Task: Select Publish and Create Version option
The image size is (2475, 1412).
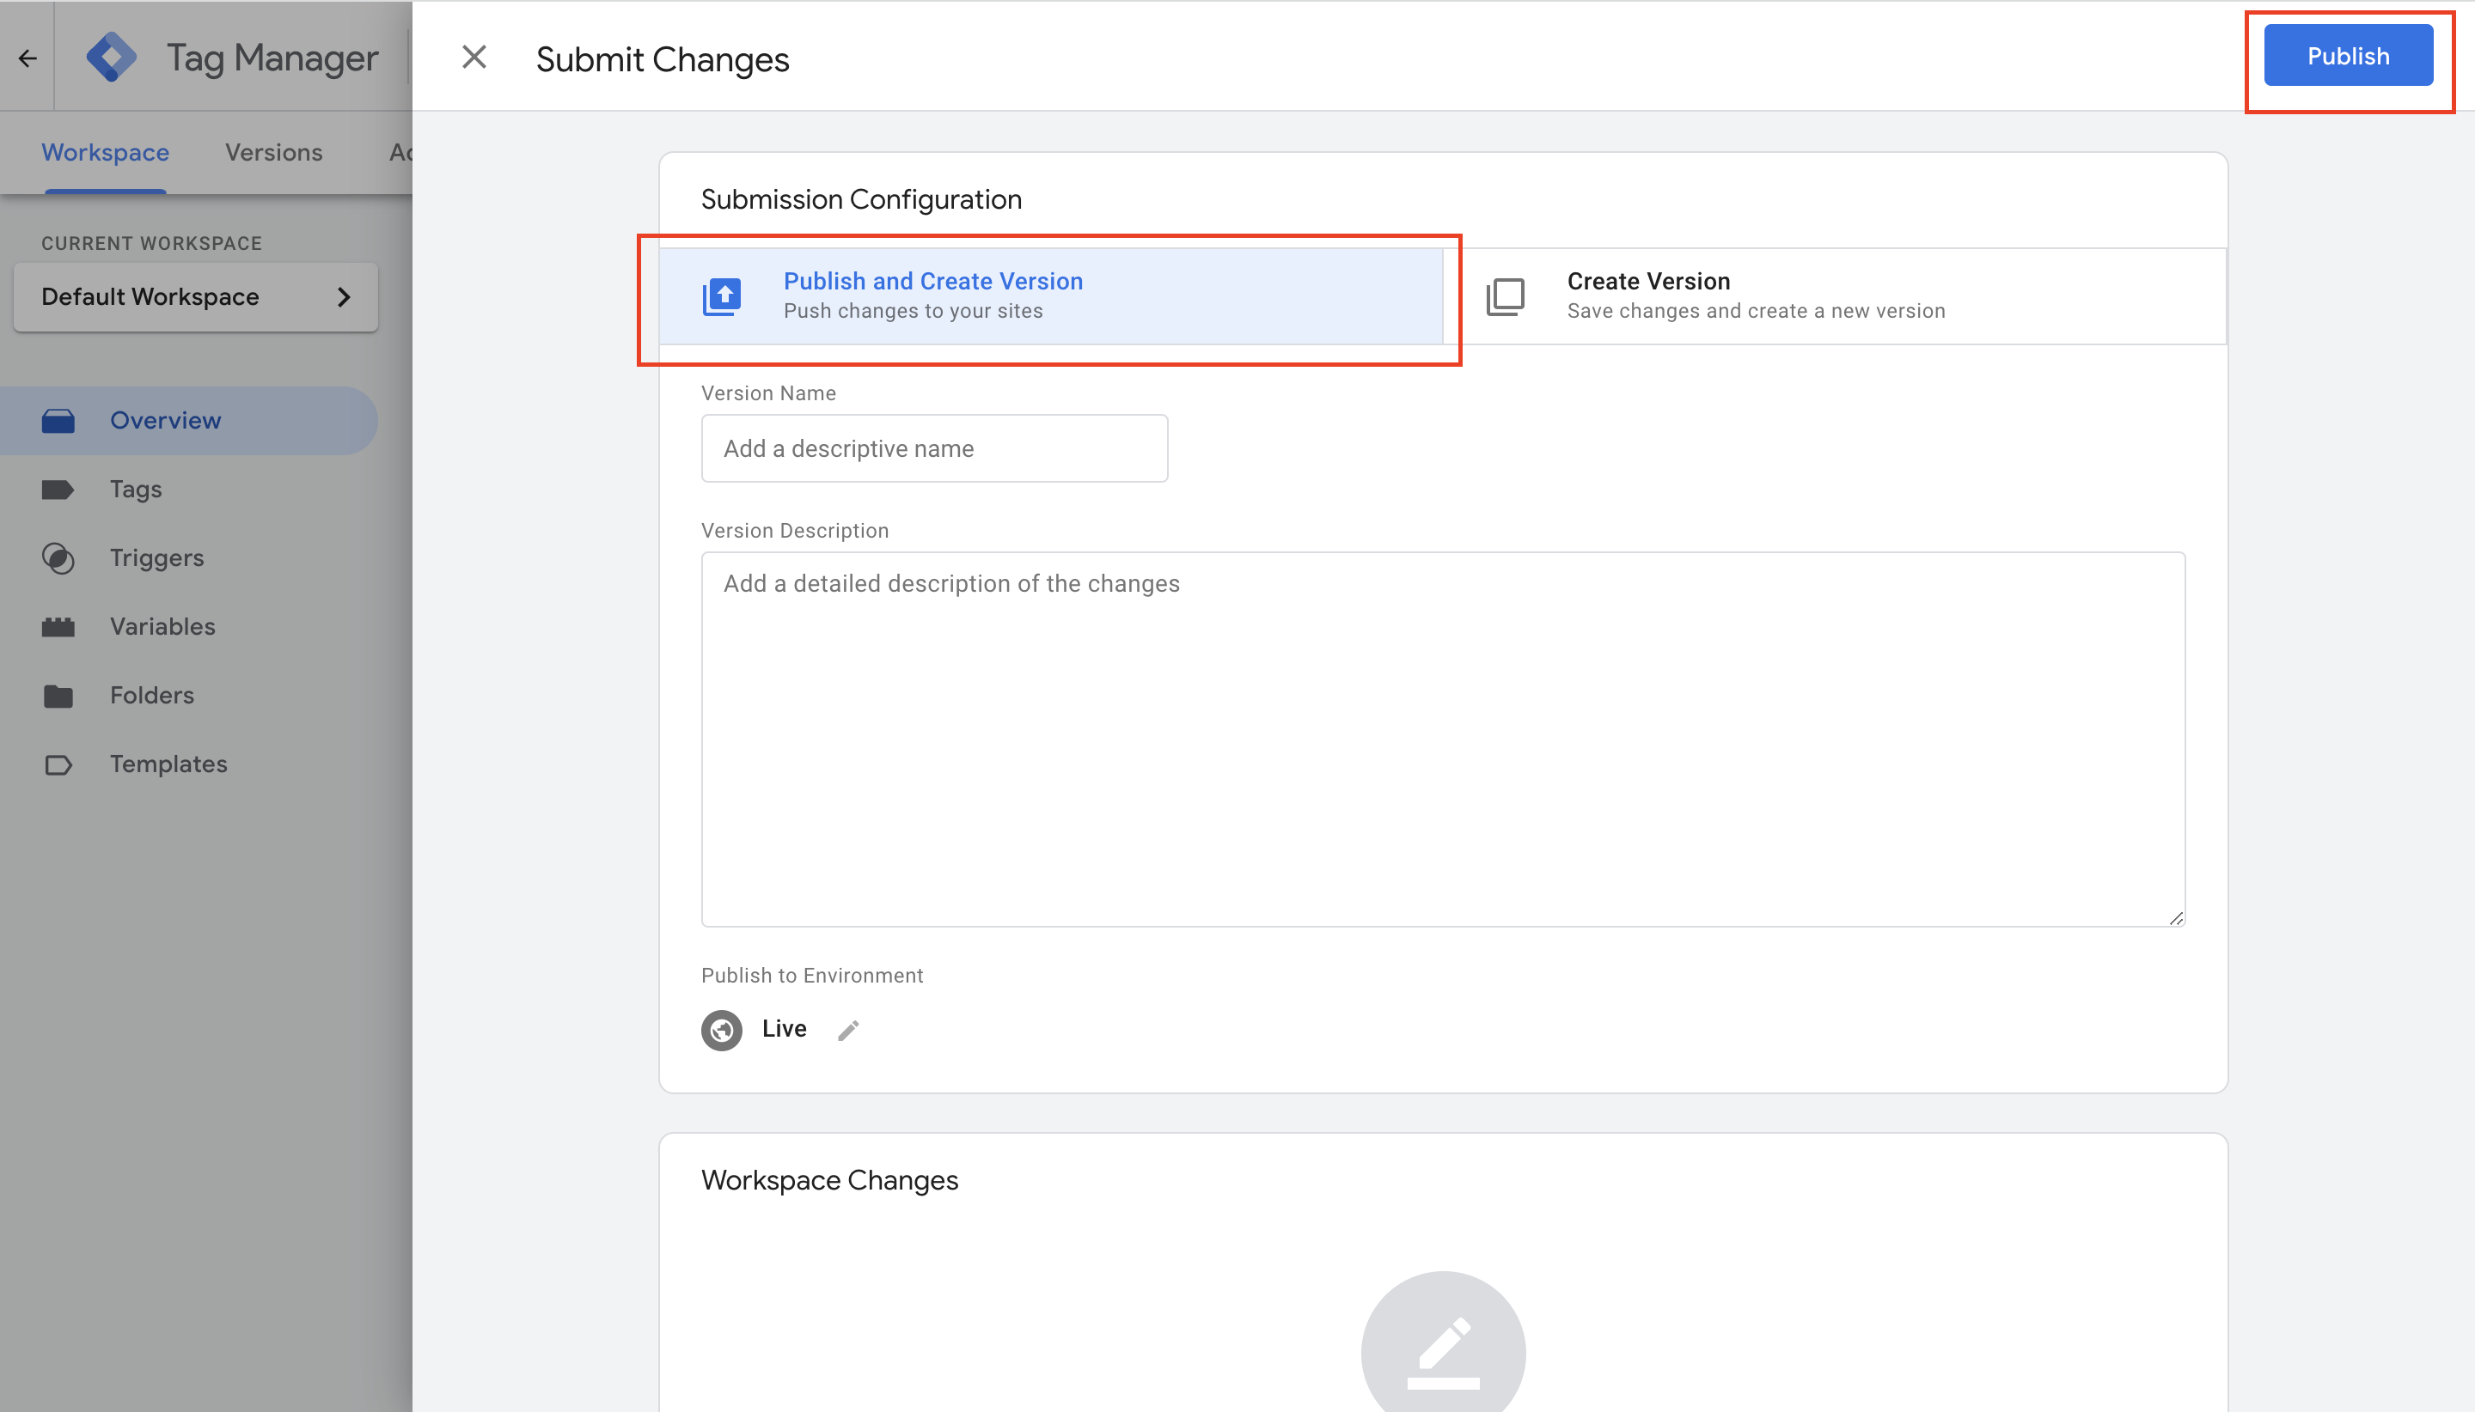Action: pyautogui.click(x=1051, y=295)
